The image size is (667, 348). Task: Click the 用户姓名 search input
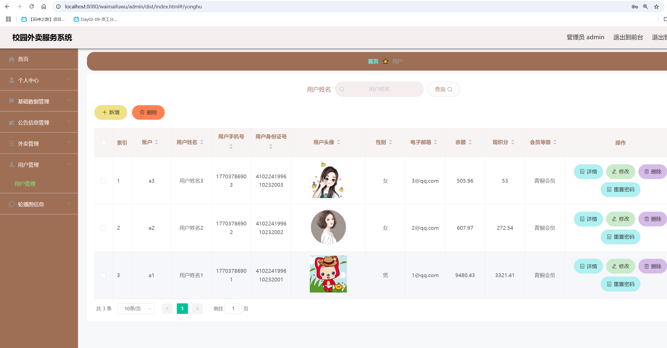tap(379, 89)
